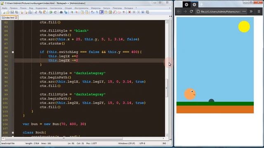Toggle Show All Characters toolbar button
264x148 pixels.
(97, 12)
